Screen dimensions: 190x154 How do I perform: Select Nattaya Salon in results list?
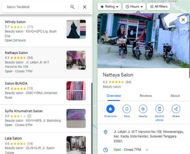[45, 62]
